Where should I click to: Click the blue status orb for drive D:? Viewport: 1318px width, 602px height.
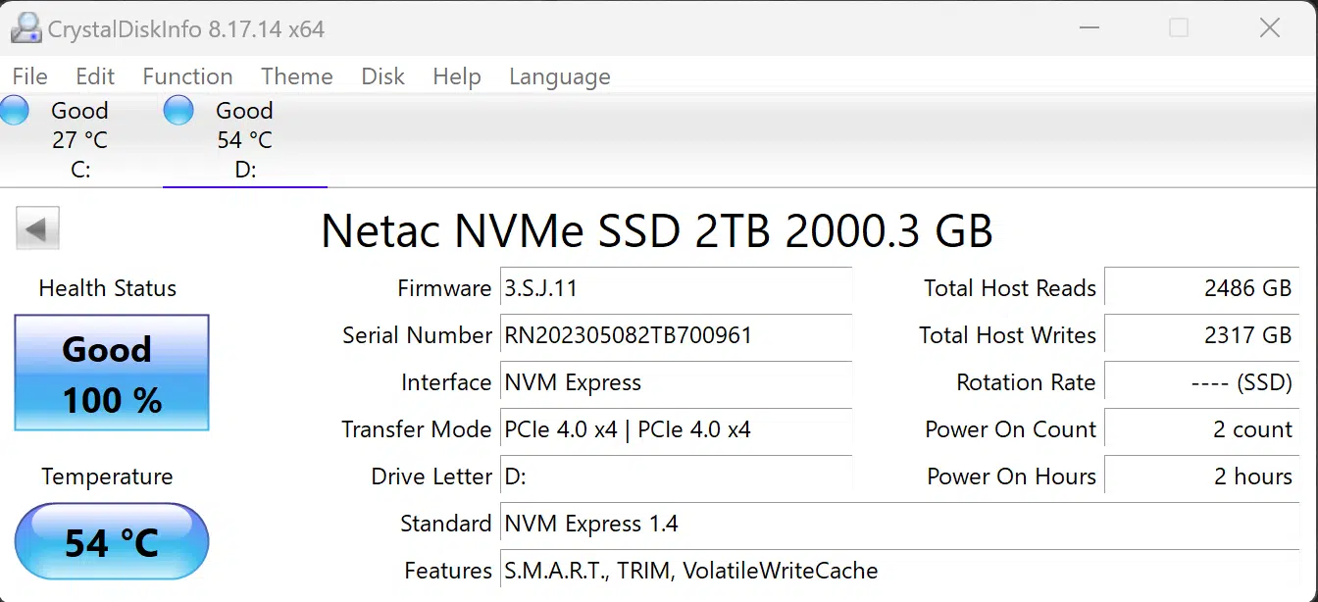pos(178,110)
